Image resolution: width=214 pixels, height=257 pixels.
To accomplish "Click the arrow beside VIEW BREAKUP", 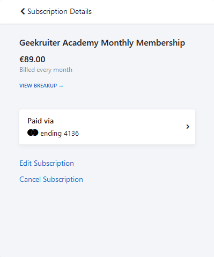I will click(x=61, y=86).
